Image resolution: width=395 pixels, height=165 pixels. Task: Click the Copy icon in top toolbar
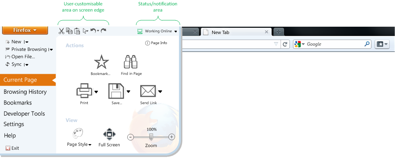click(69, 31)
